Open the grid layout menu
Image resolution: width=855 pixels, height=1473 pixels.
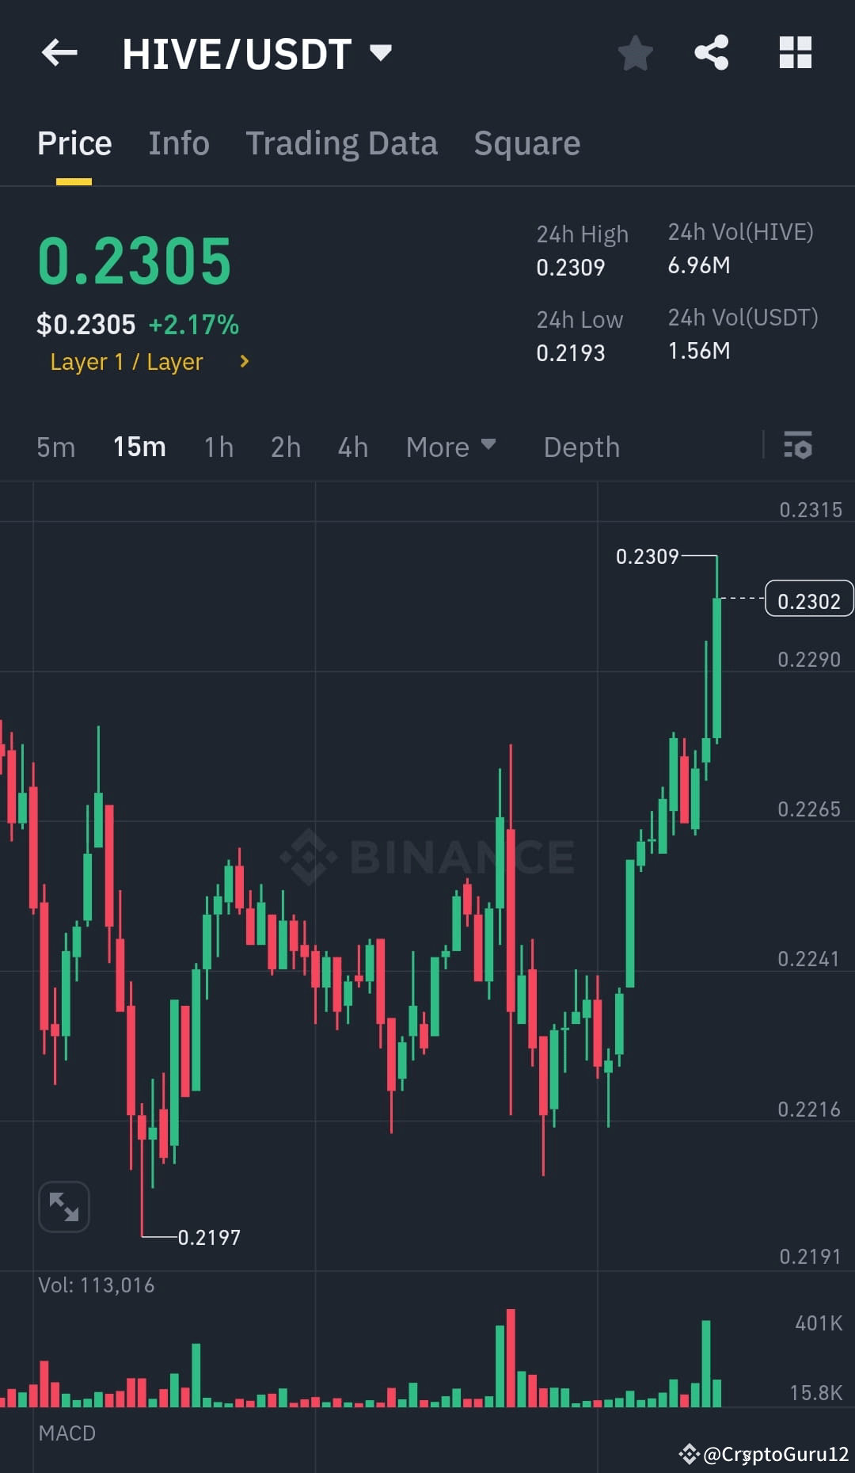coord(796,52)
